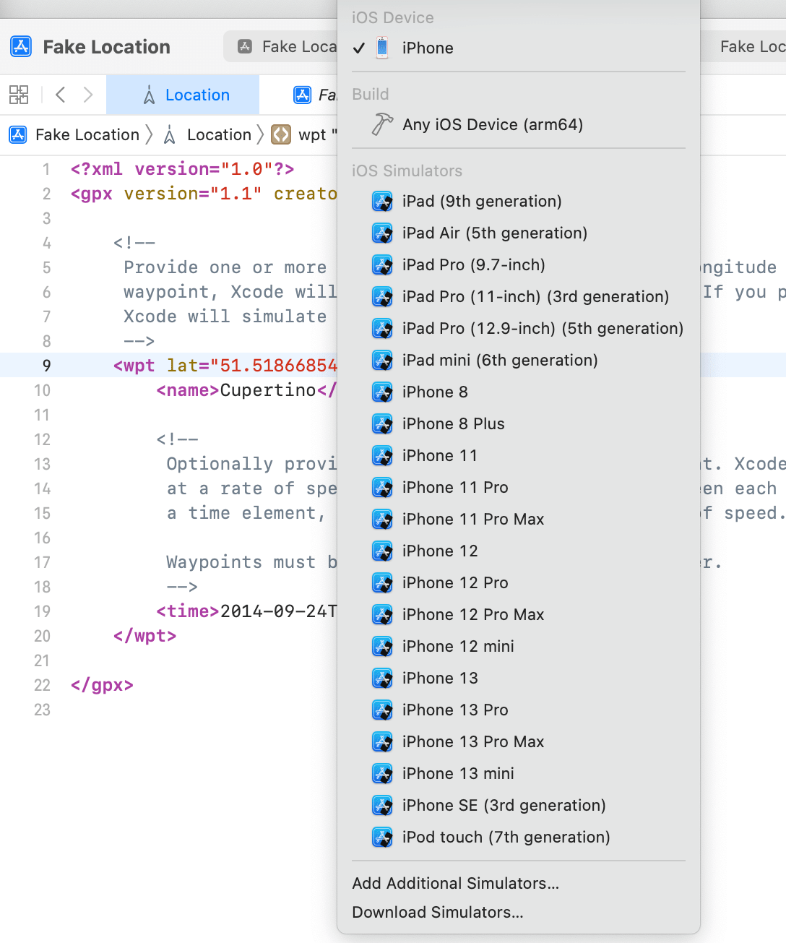Select iPhone 11 simulator
The width and height of the screenshot is (786, 943).
coord(519,455)
